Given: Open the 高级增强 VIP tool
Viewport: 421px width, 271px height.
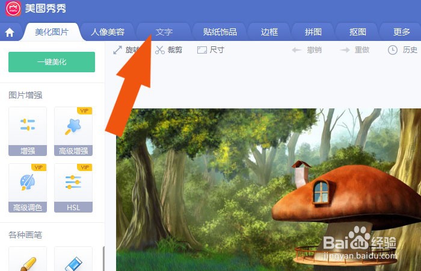Looking at the screenshot, I should click(73, 131).
